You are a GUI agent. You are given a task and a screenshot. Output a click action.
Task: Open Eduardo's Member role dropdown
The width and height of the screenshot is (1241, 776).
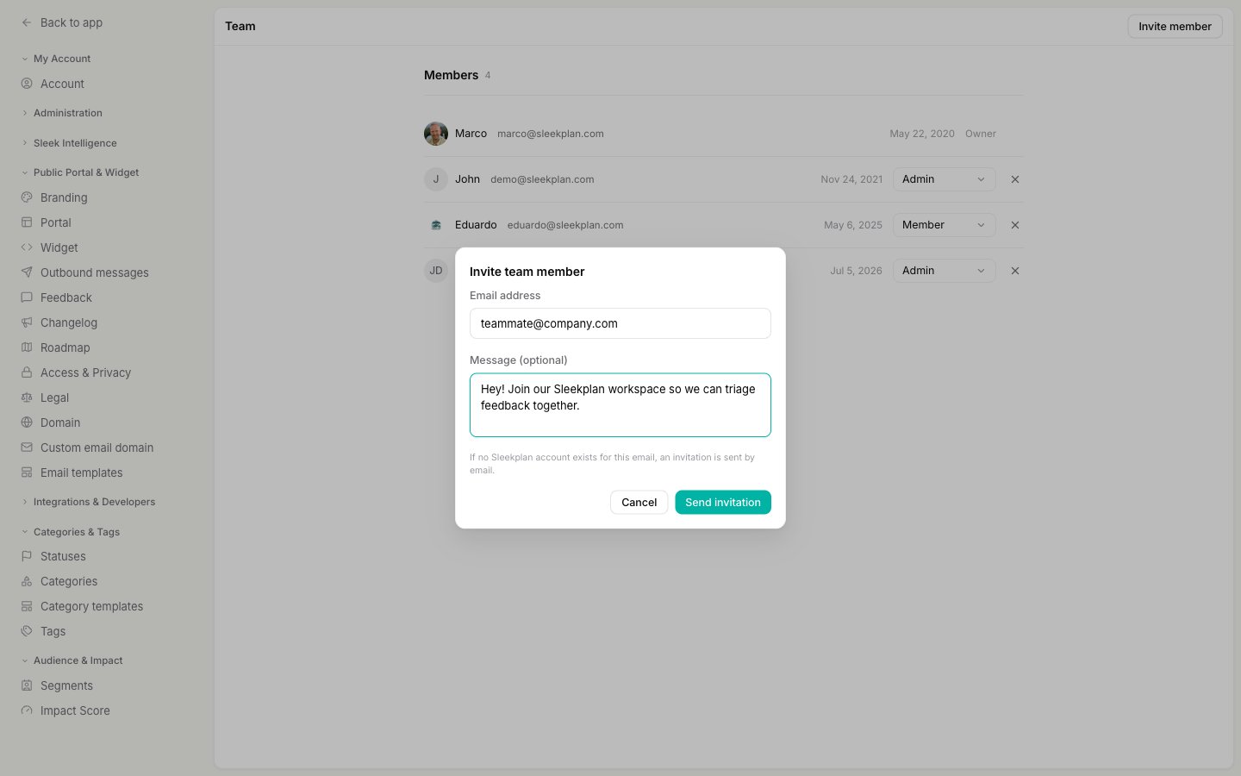(x=944, y=225)
